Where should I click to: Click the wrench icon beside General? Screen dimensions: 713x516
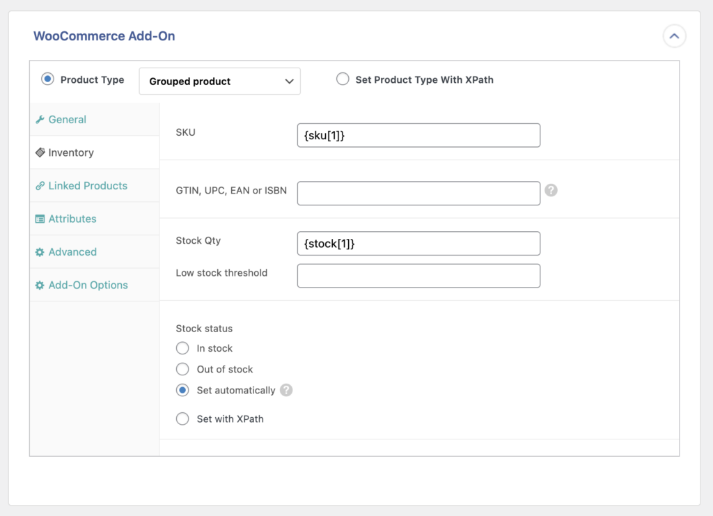[41, 119]
